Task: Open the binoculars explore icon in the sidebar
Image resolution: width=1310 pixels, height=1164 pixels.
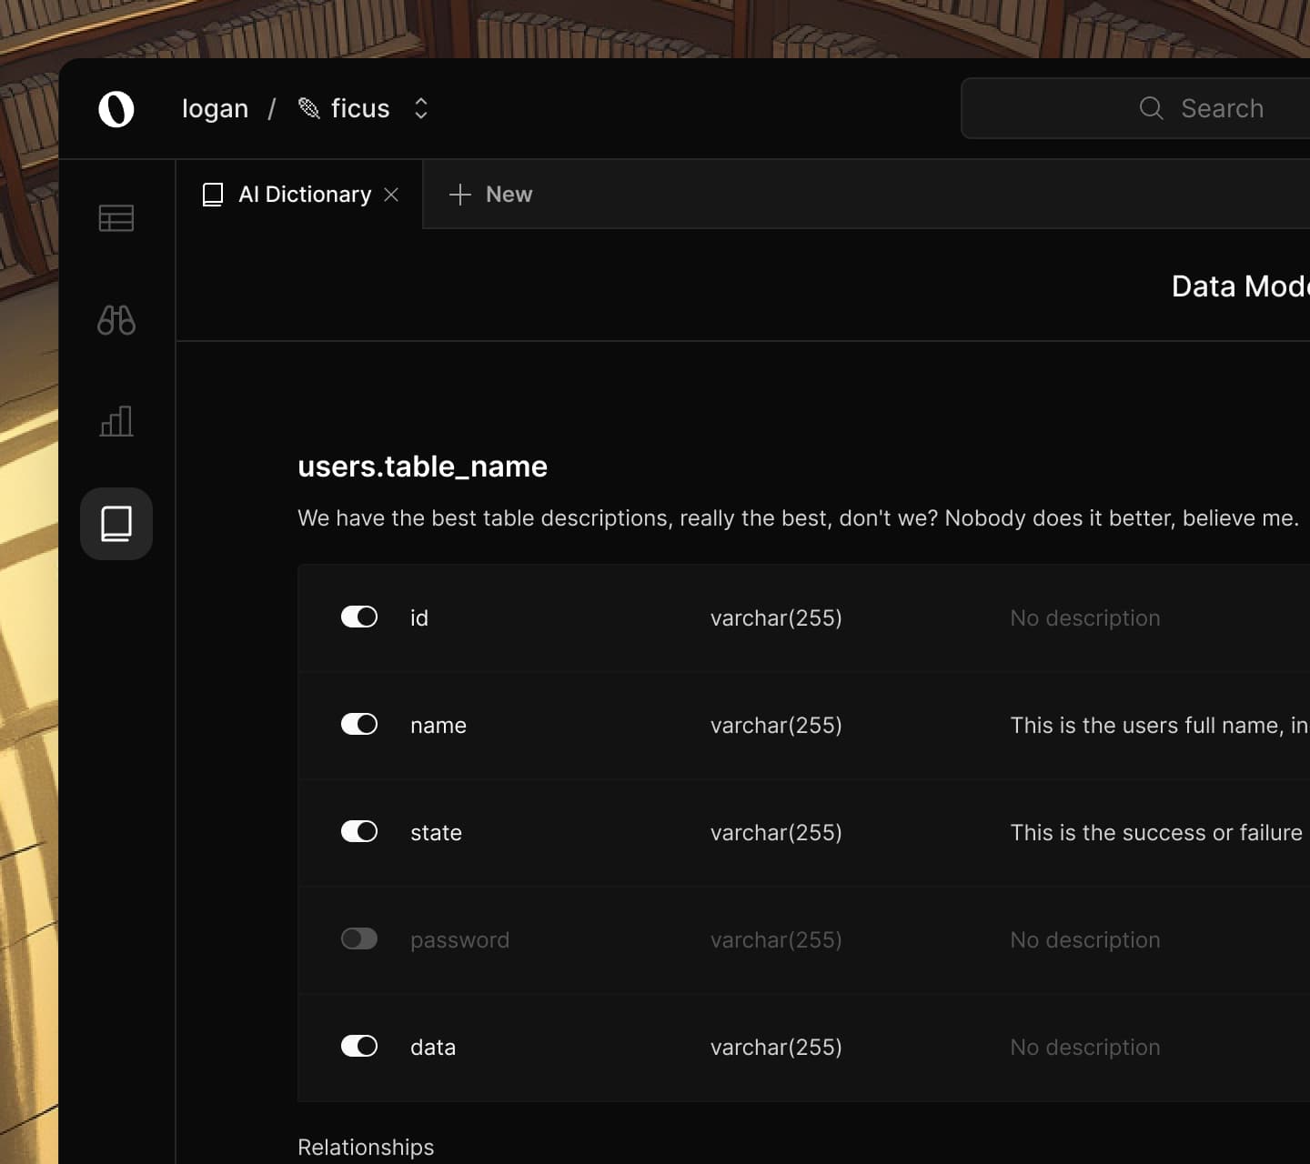Action: click(116, 320)
